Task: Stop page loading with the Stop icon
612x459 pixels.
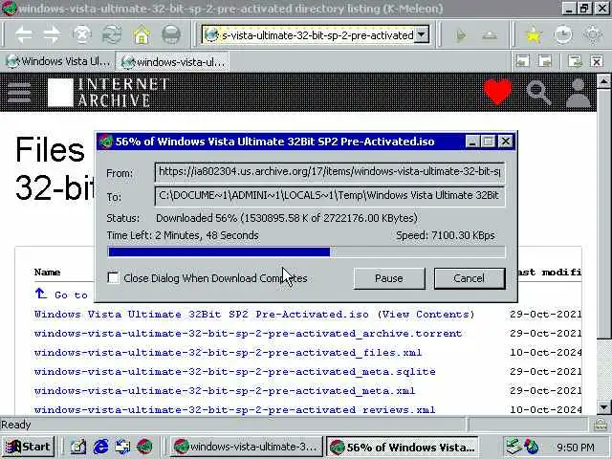Action: point(81,35)
